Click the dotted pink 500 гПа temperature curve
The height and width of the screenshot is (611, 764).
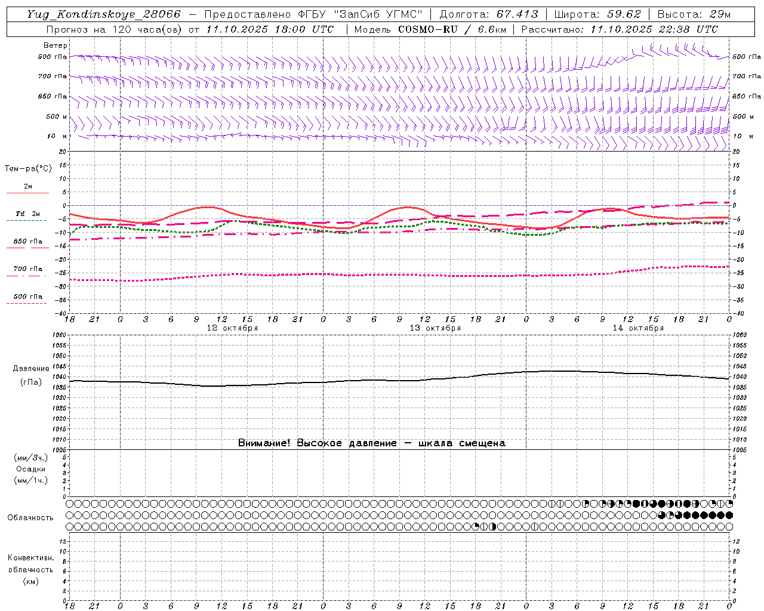(x=399, y=274)
